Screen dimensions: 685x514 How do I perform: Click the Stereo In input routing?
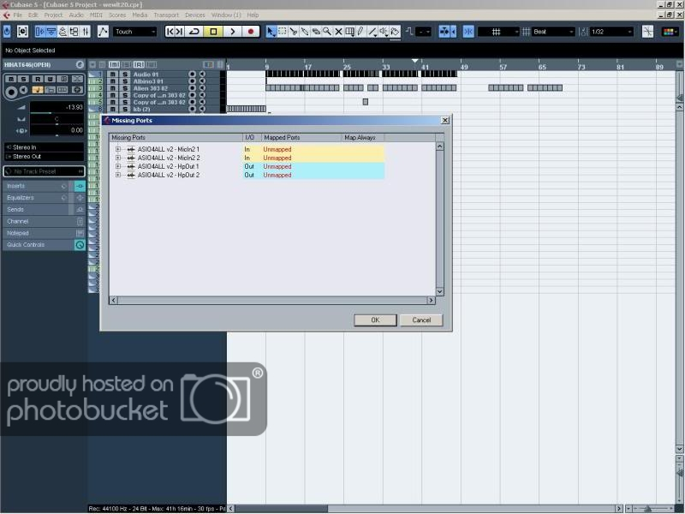tap(44, 147)
